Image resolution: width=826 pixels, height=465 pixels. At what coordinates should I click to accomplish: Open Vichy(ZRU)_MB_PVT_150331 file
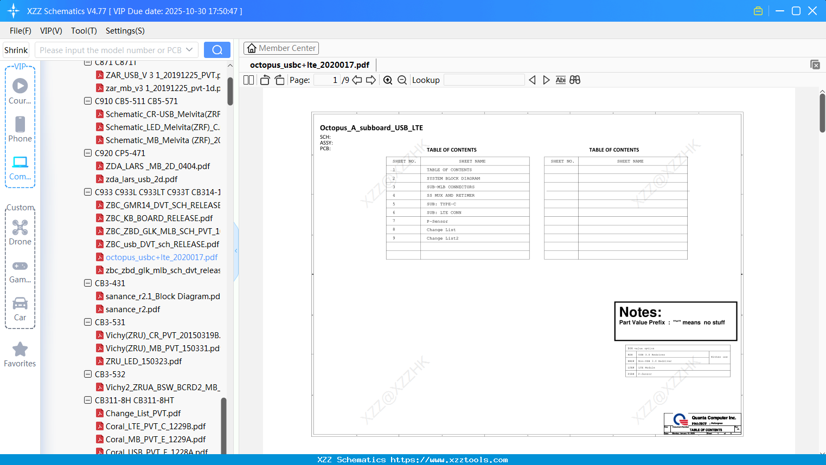click(163, 348)
